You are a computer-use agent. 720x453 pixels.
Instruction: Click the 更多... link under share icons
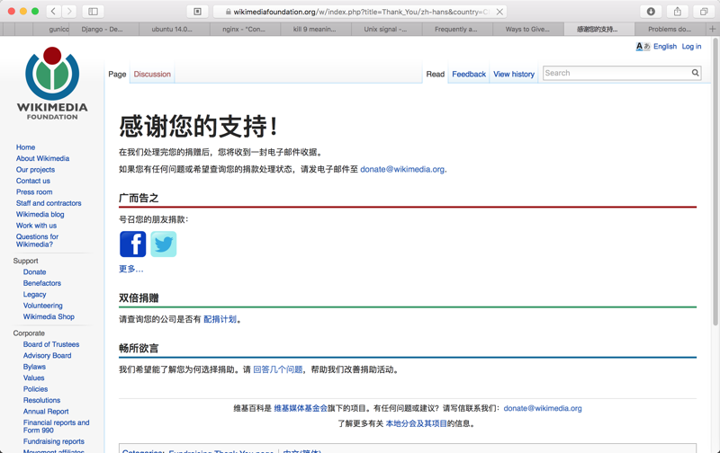tap(131, 269)
